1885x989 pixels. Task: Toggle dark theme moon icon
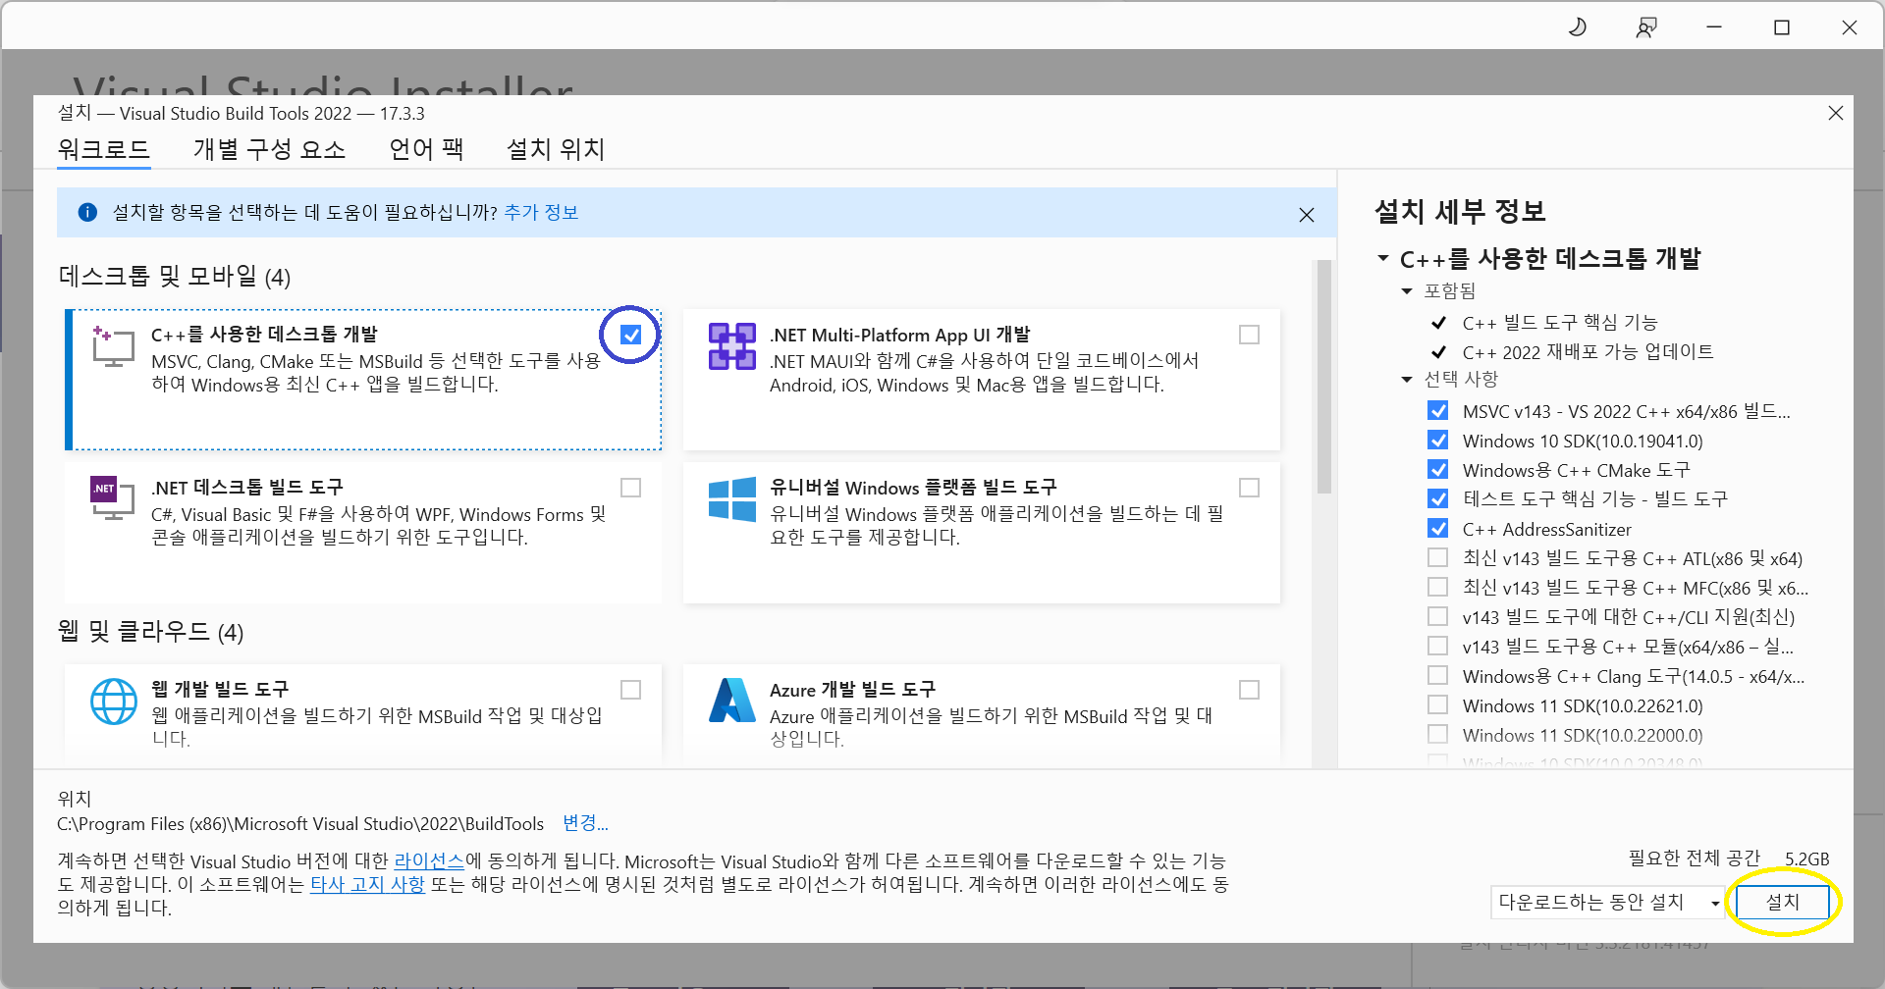tap(1578, 27)
